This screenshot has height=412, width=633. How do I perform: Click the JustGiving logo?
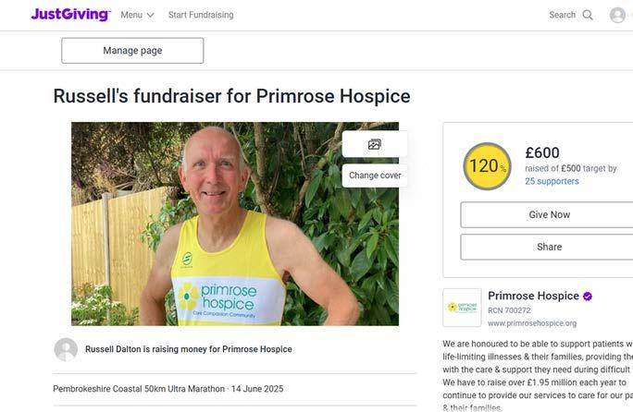click(x=70, y=14)
